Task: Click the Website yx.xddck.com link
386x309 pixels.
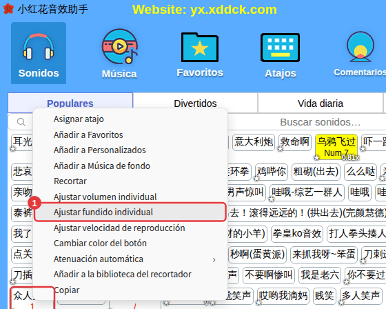Action: (x=205, y=10)
